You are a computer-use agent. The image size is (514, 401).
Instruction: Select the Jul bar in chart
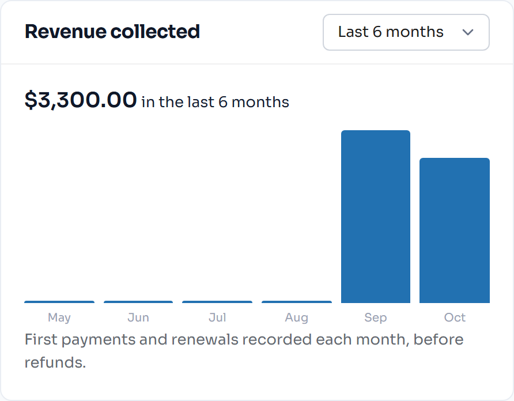(x=217, y=302)
